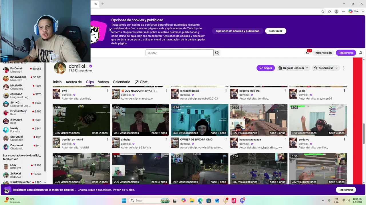Image resolution: width=366 pixels, height=205 pixels.
Task: Click Iniciar sesión
Action: coord(323,53)
